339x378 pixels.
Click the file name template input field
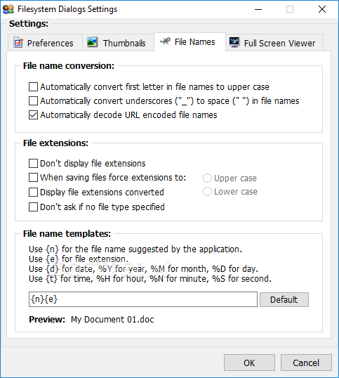[143, 299]
